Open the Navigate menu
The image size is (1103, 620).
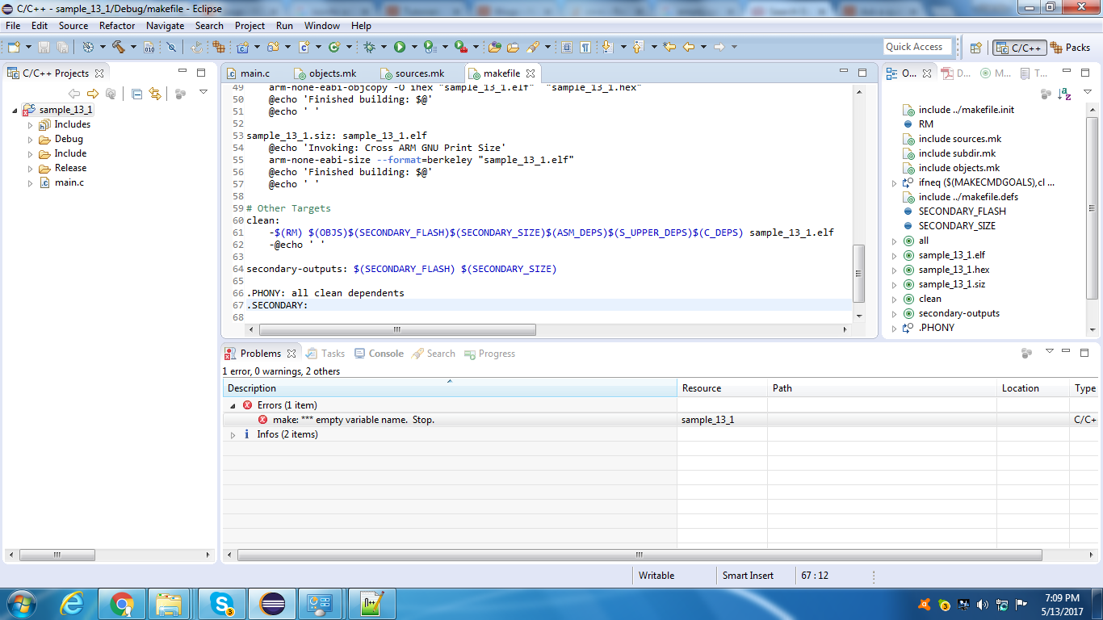pyautogui.click(x=166, y=26)
